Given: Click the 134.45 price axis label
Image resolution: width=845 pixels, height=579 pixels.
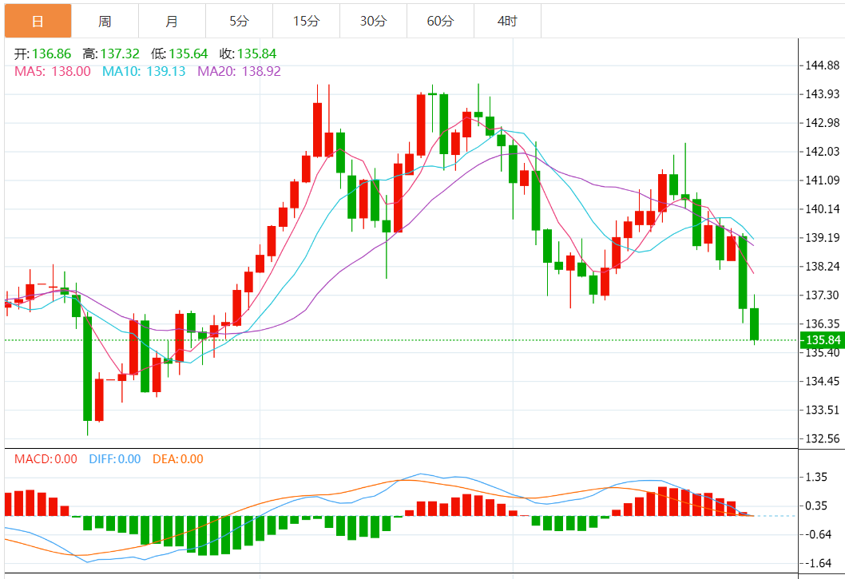Looking at the screenshot, I should pos(823,382).
